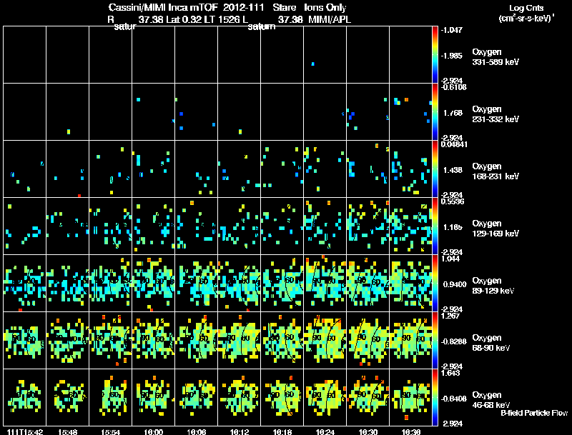Select the Oxygen 129-169 keV label
The height and width of the screenshot is (435, 572).
click(x=495, y=229)
